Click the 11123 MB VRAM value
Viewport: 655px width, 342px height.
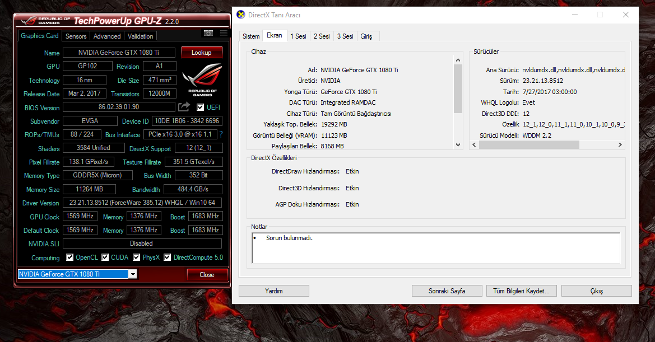[x=334, y=135]
